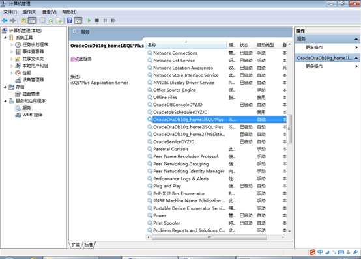The image size is (361, 259).
Task: Select the Parental Controls service
Action: pos(216,149)
